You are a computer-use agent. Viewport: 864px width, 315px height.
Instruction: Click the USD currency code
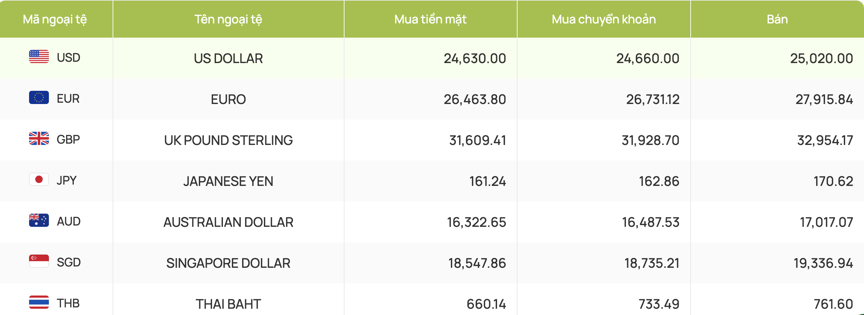pyautogui.click(x=68, y=58)
